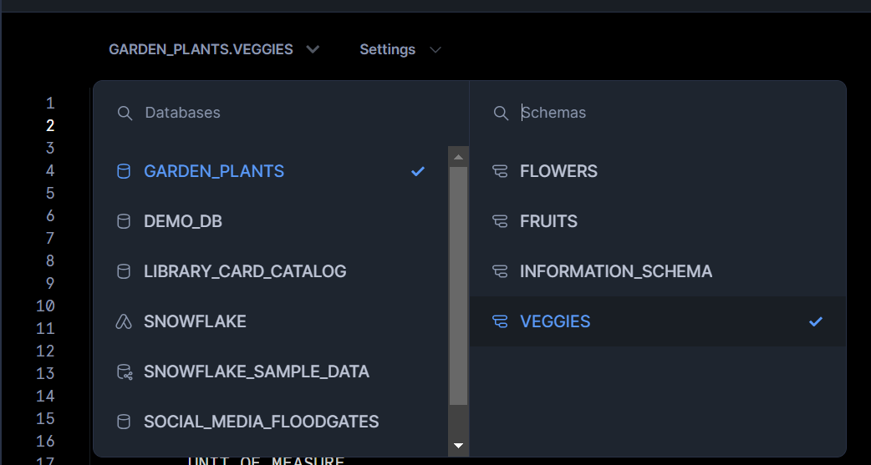Click the FLOWERS schema icon

click(x=500, y=171)
